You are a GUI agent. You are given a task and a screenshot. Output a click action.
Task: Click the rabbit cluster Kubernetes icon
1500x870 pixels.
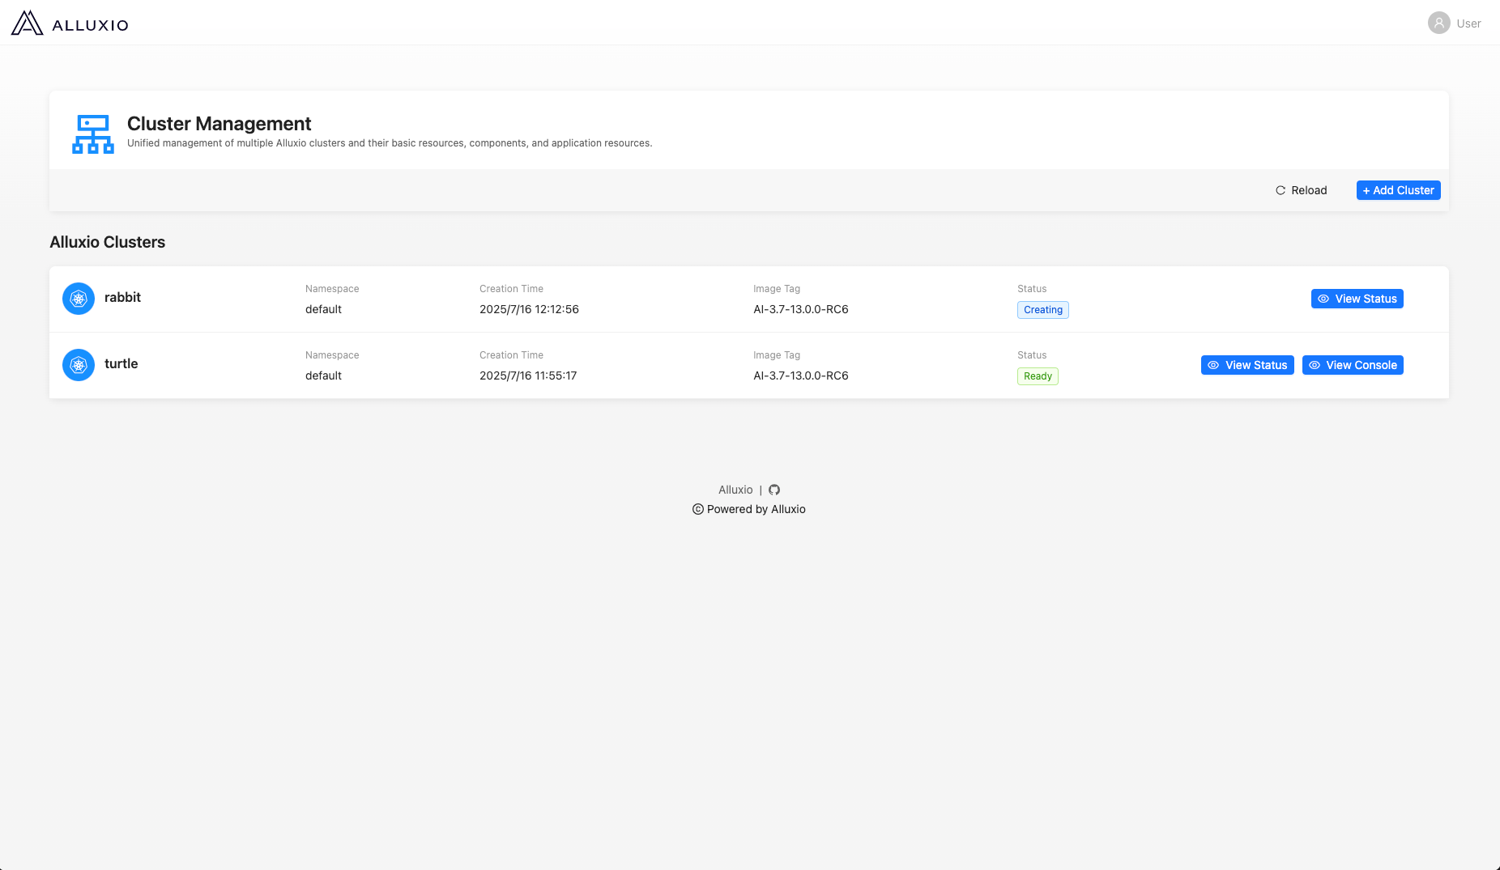click(79, 299)
